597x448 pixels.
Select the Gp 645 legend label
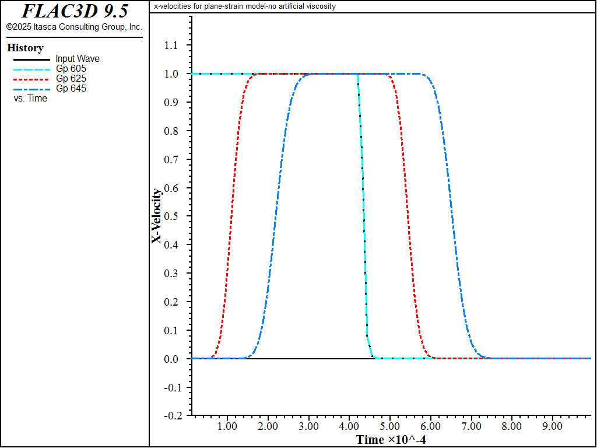pos(71,89)
